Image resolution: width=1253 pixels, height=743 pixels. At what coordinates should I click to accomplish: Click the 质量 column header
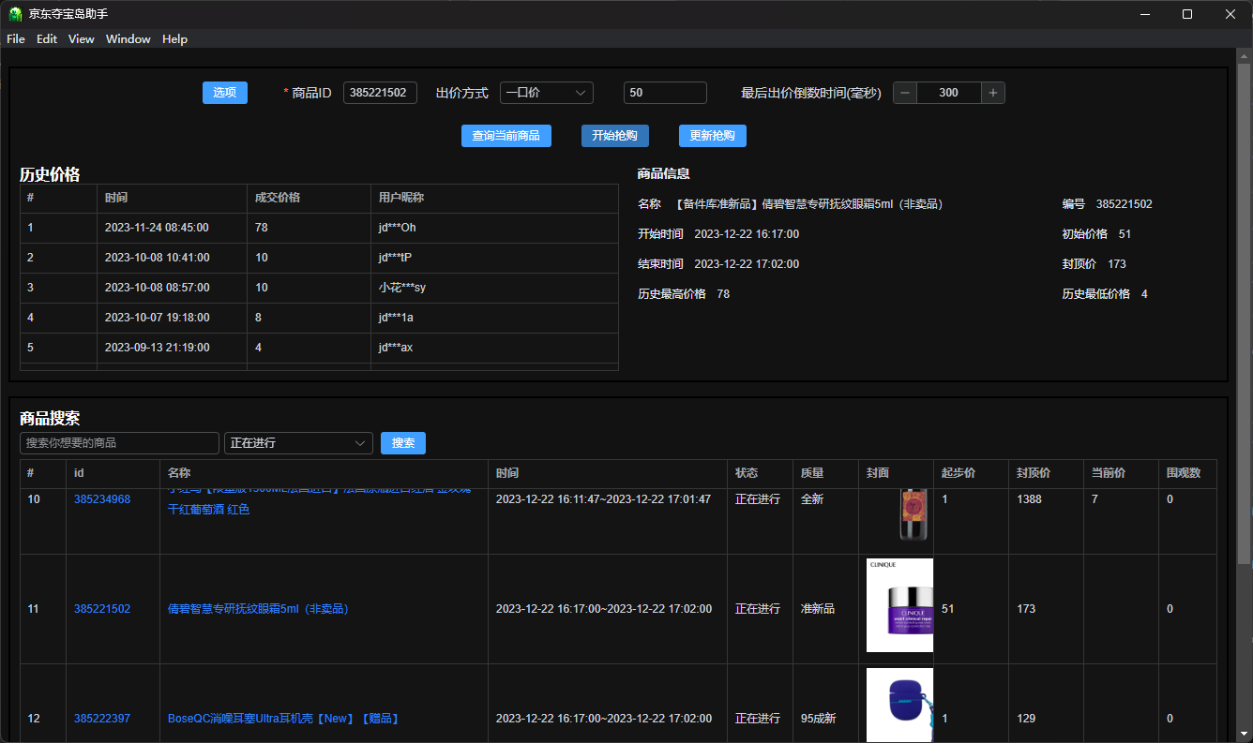click(x=825, y=473)
